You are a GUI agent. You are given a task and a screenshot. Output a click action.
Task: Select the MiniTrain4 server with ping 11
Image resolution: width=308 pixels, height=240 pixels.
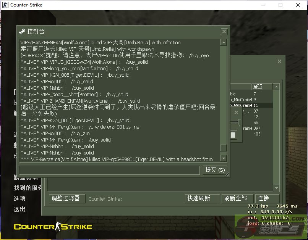point(251,105)
